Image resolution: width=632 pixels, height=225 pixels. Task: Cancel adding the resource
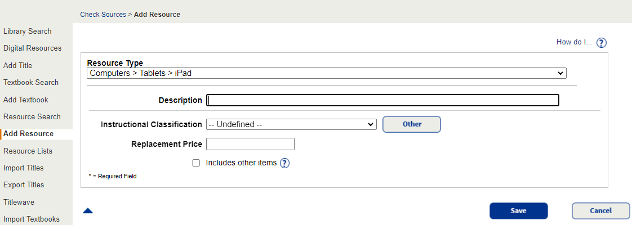[x=600, y=211]
